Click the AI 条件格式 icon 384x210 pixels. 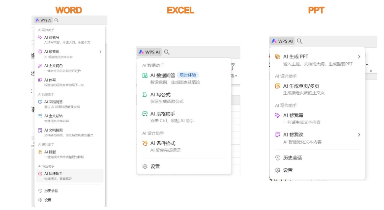145,143
